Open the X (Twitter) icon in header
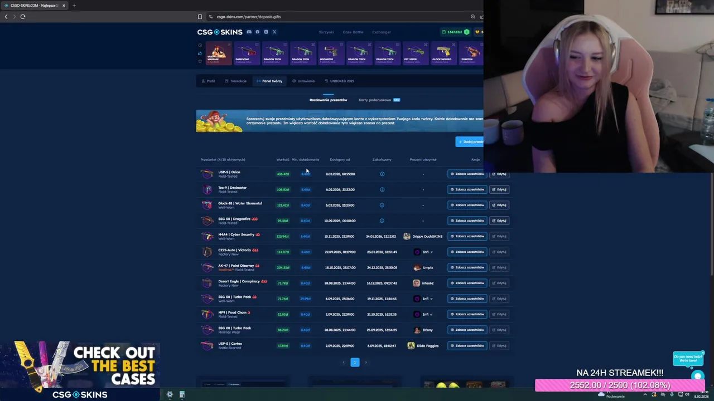This screenshot has height=401, width=714. tap(274, 32)
